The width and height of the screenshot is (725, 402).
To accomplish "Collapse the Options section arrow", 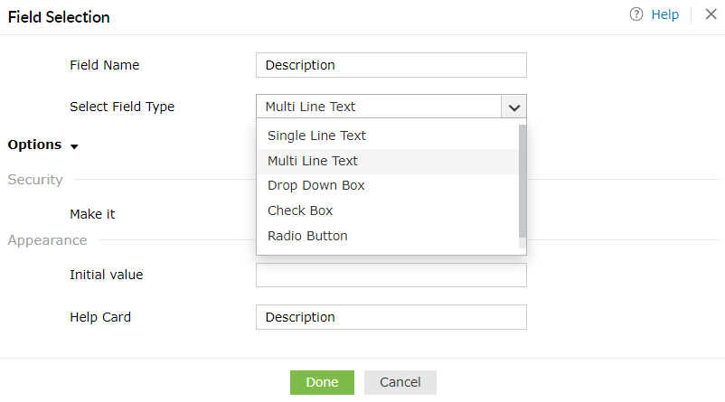I will [x=74, y=146].
